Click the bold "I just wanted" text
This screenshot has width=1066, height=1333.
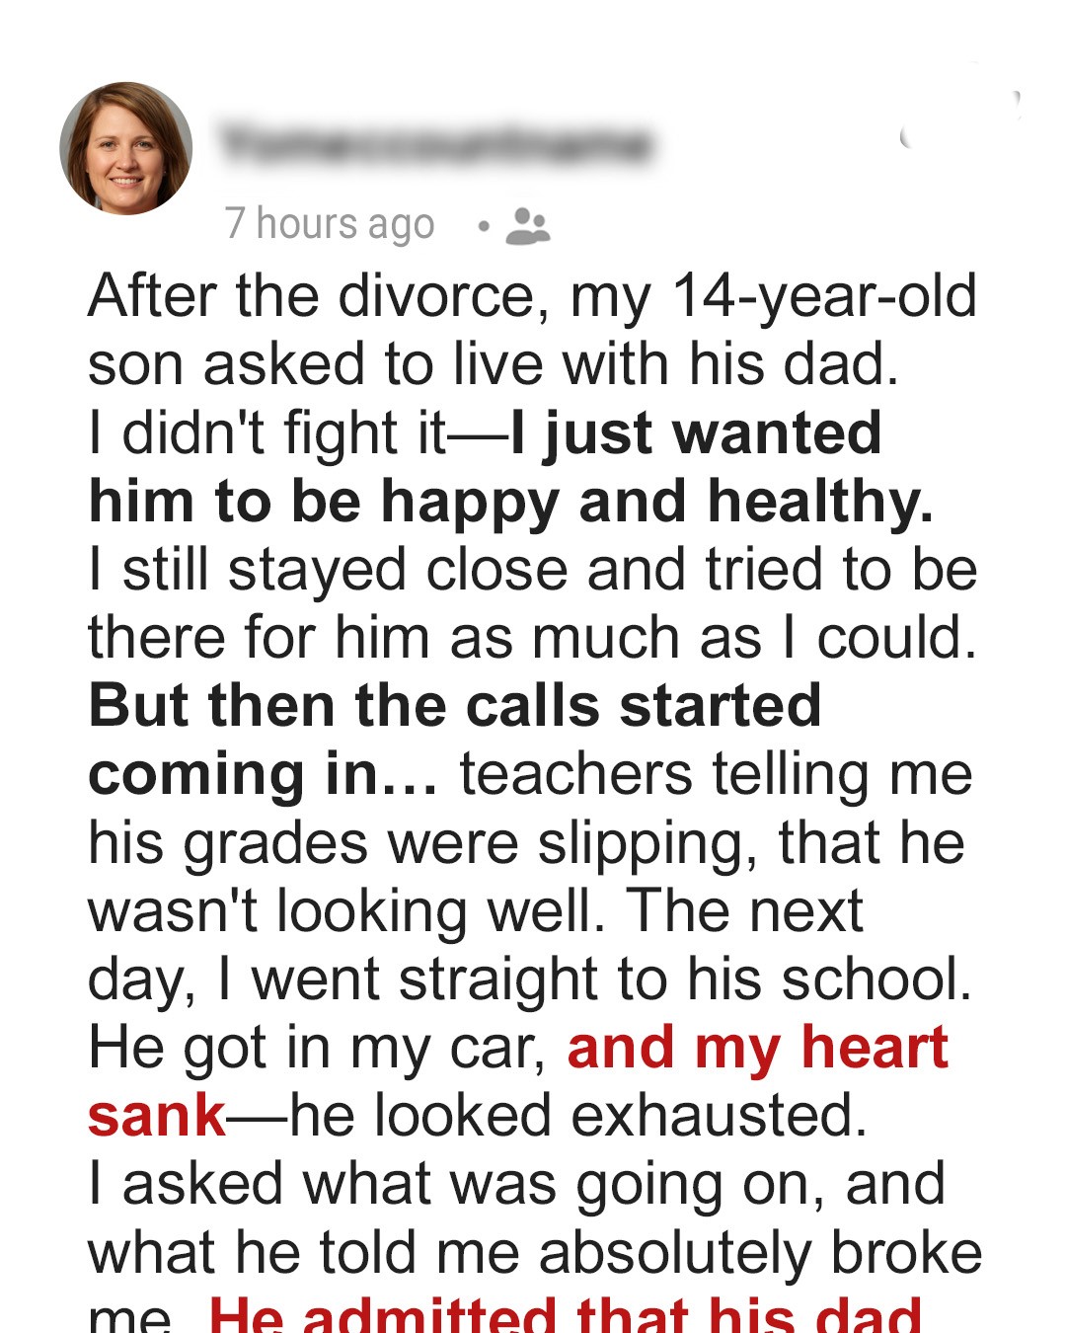(x=696, y=433)
